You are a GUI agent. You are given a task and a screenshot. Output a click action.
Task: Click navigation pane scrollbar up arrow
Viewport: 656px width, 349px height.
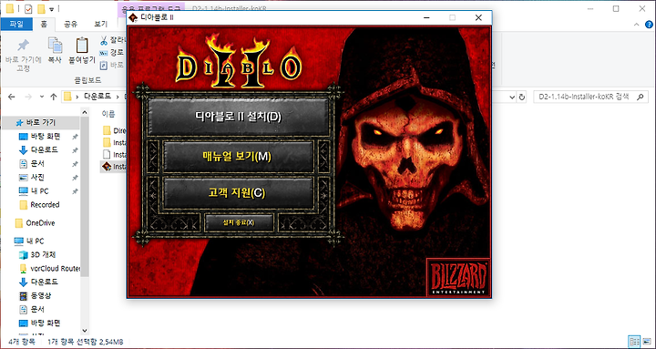pos(85,112)
